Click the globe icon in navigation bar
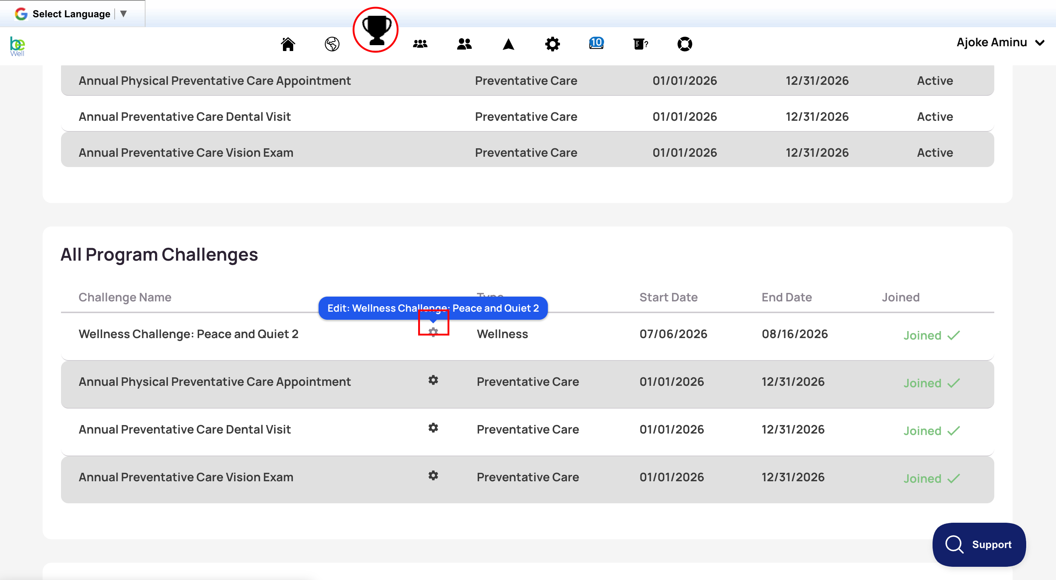 click(x=332, y=44)
